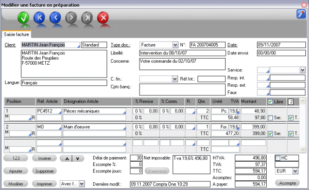This screenshot has width=309, height=190.
Task: Click the Insérer button
Action: [x=44, y=158]
